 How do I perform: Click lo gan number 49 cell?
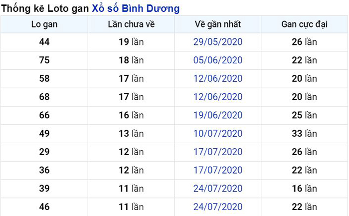click(44, 133)
